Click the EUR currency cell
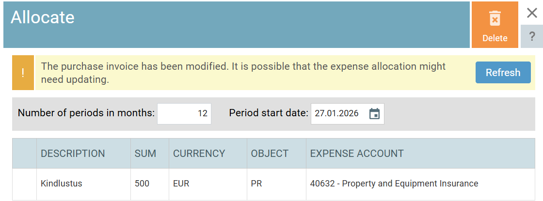 pyautogui.click(x=208, y=184)
